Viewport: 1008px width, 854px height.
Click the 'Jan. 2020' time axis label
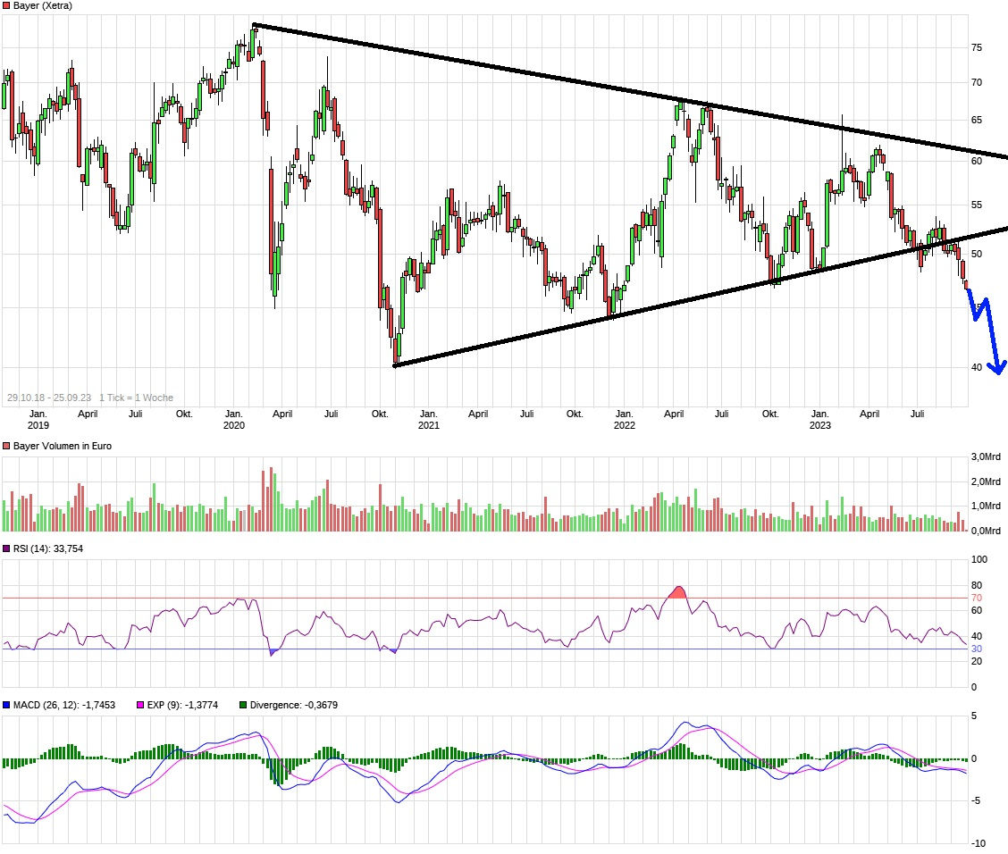pyautogui.click(x=234, y=420)
